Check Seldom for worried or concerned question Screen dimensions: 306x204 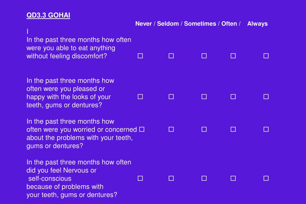tap(171, 129)
